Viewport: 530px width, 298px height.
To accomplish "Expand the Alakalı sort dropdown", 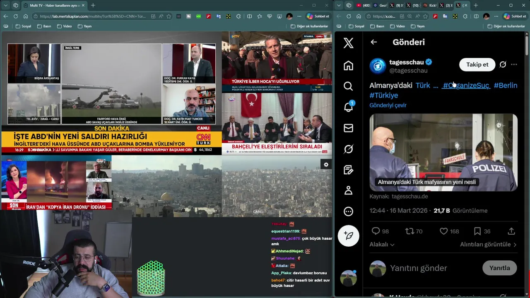I will 382,245.
